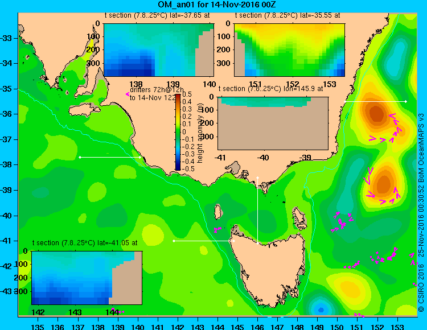The width and height of the screenshot is (427, 330).
Task: Click the "height anomaly (m)" axis label
Action: (x=200, y=134)
